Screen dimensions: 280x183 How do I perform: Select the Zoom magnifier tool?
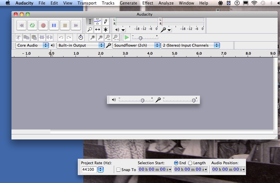click(x=90, y=29)
